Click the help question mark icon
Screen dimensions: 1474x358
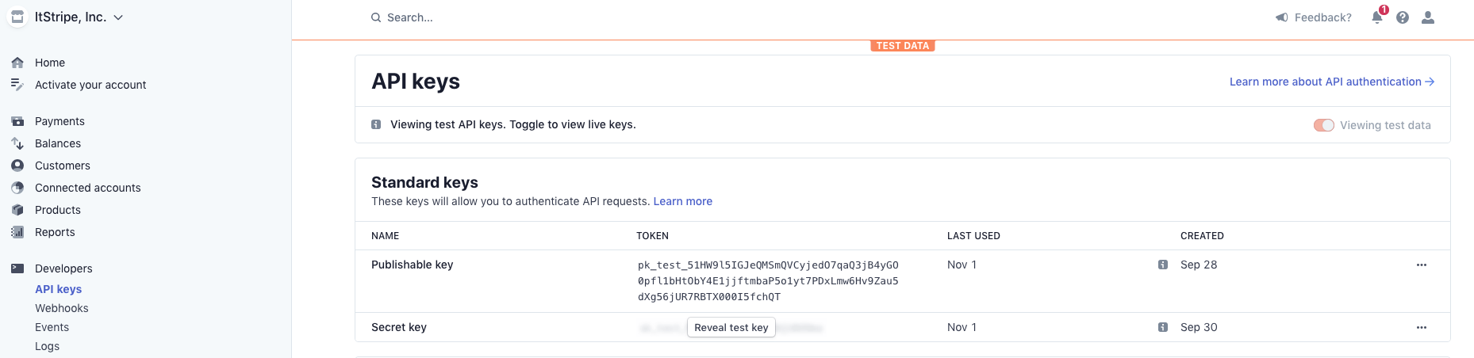tap(1403, 17)
